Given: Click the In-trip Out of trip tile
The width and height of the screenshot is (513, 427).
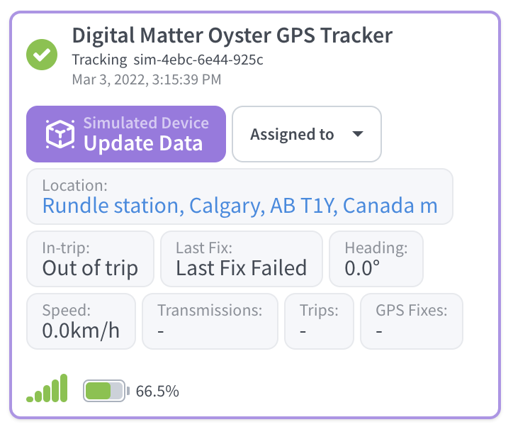Looking at the screenshot, I should coord(90,259).
